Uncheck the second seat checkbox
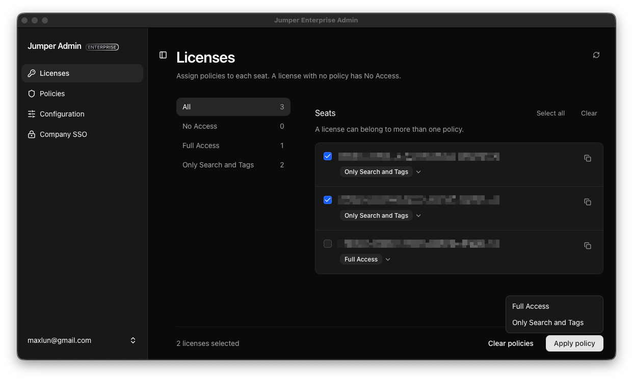Screen dimensions: 633x381 pyautogui.click(x=328, y=200)
